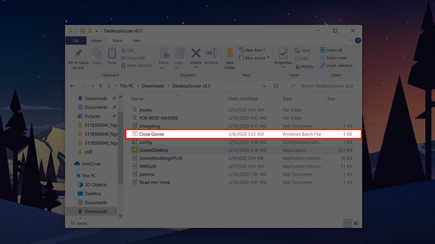
Task: Click This PC in address breadcrumb
Action: tap(127, 86)
